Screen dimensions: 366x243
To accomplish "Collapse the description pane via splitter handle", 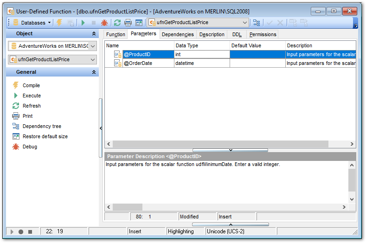I will tap(231, 150).
